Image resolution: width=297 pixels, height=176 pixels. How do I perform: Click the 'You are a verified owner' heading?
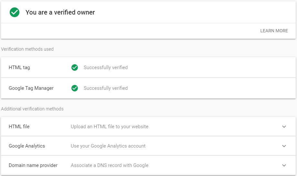pos(60,12)
